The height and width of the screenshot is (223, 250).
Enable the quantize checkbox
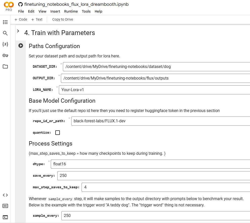pyautogui.click(x=58, y=133)
